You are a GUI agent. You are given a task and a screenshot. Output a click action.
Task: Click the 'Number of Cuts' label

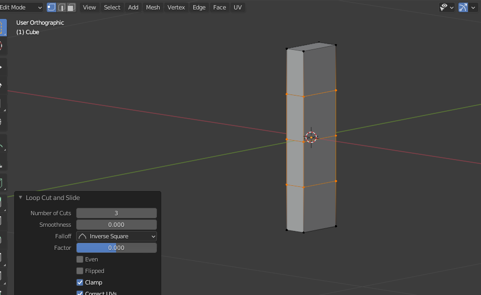pos(50,213)
